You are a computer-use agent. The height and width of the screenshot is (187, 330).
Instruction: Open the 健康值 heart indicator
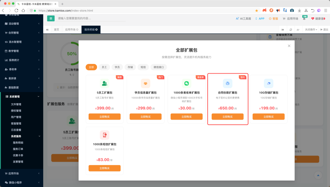(x=318, y=19)
